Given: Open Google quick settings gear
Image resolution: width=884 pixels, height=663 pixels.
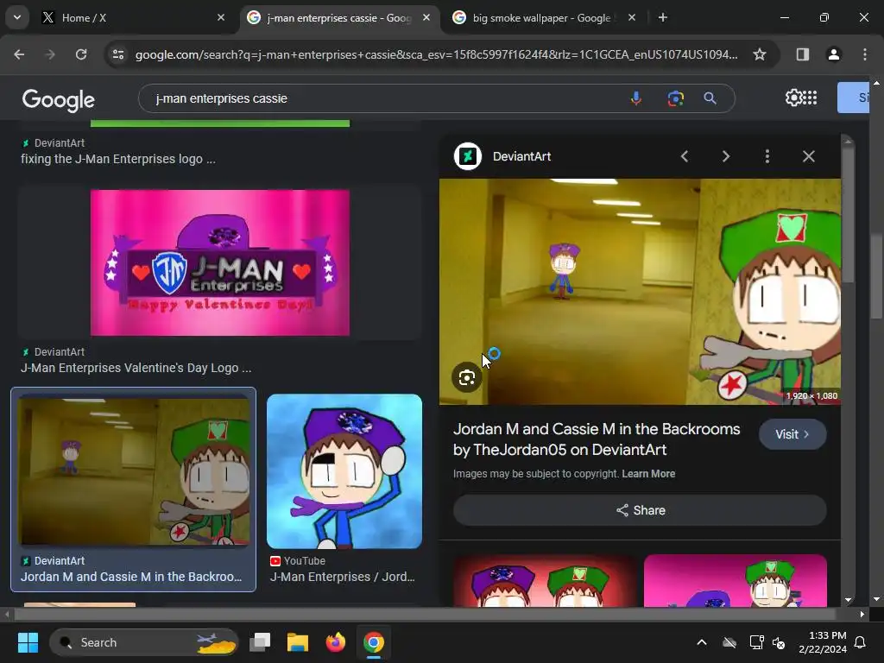Looking at the screenshot, I should [x=792, y=98].
